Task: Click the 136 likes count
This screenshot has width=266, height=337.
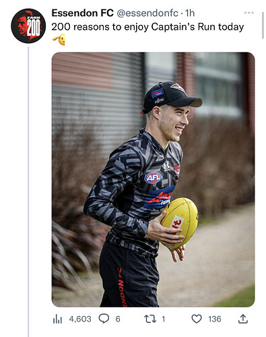Action: (215, 319)
